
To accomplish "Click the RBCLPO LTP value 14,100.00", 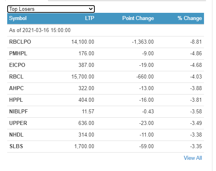I will coord(83,42).
